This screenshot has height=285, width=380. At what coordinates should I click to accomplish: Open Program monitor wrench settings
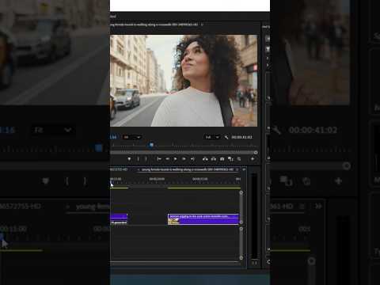click(226, 137)
